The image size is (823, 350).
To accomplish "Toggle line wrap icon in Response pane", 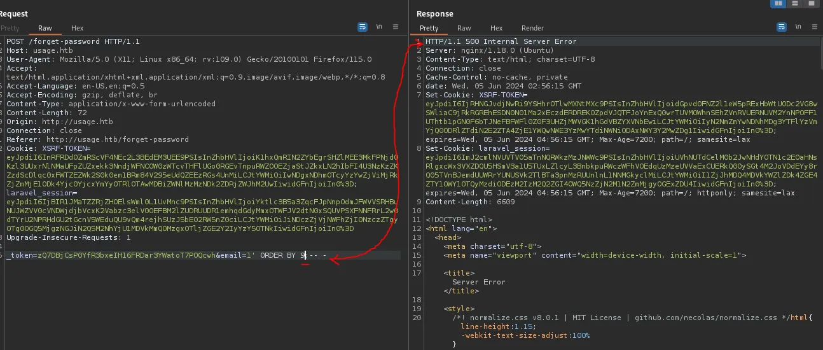I will [x=782, y=27].
